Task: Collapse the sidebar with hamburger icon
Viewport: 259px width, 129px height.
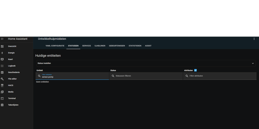Action: pyautogui.click(x=2, y=39)
